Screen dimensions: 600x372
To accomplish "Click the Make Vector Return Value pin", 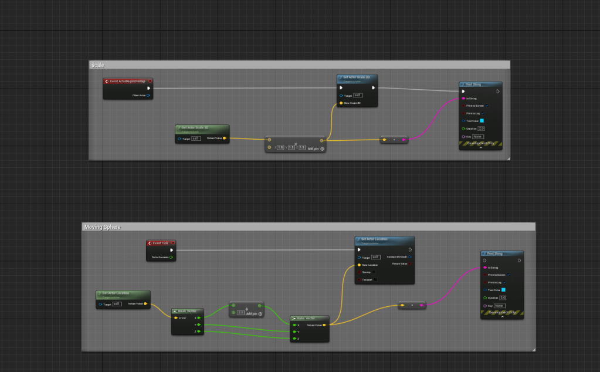I will [324, 324].
